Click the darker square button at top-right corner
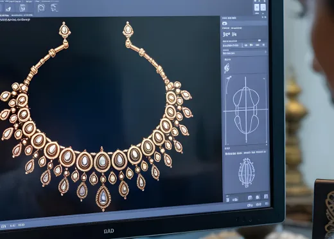Screen dimensions: 334x239 pos(263,7)
